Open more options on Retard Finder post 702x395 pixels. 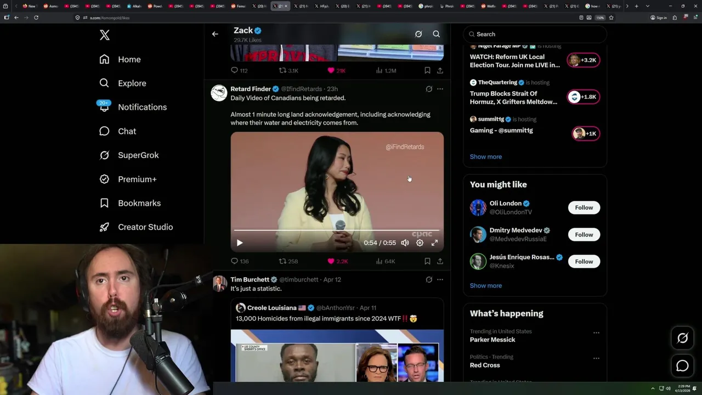coord(440,89)
